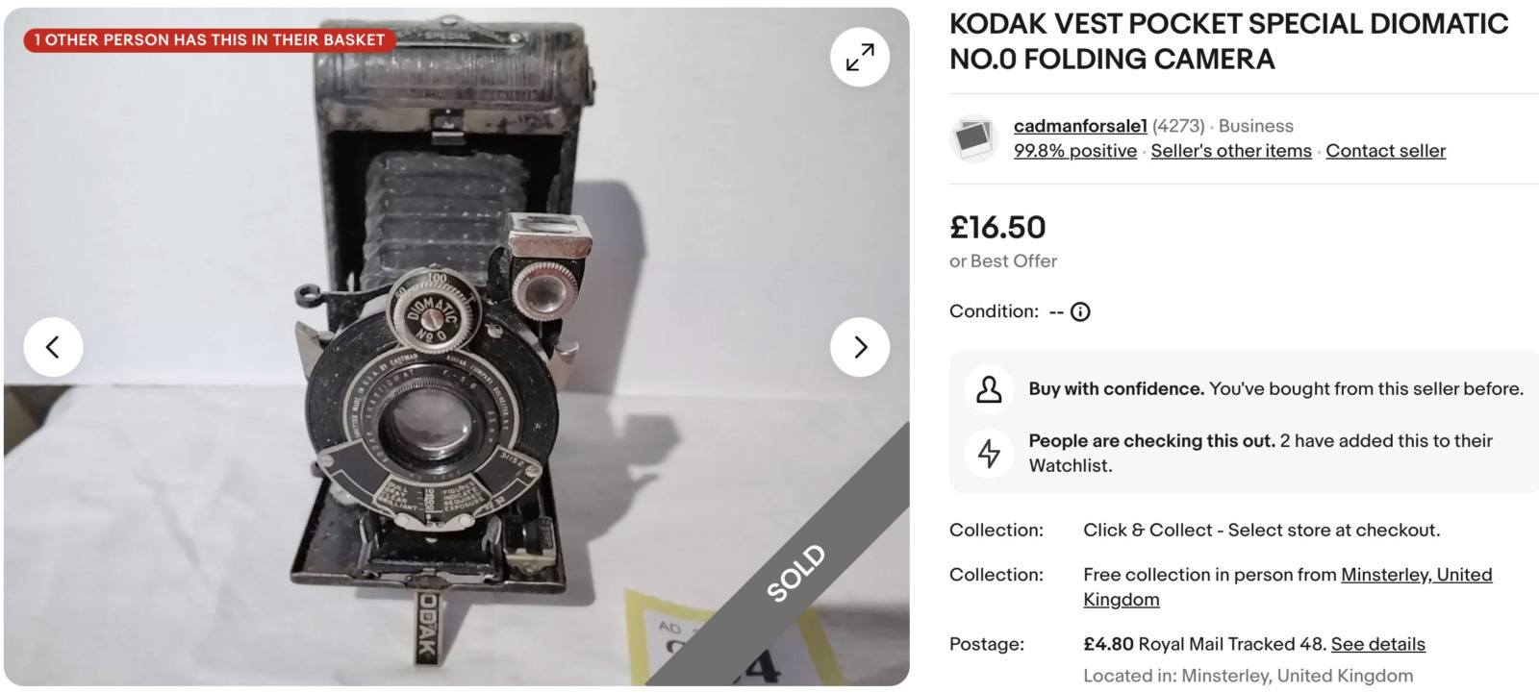
Task: See details for Royal Mail postage
Action: 1377,644
